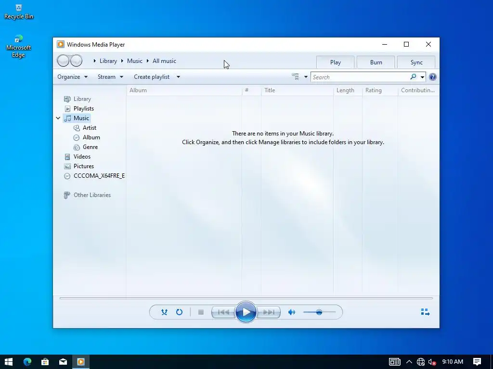Click the Back navigation button

[x=63, y=61]
